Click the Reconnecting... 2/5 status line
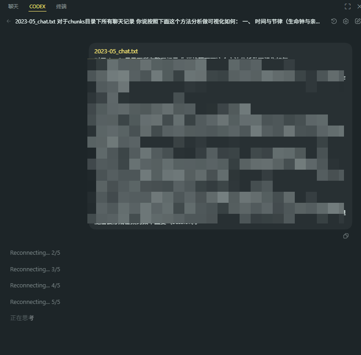This screenshot has height=355, width=361. pos(35,253)
